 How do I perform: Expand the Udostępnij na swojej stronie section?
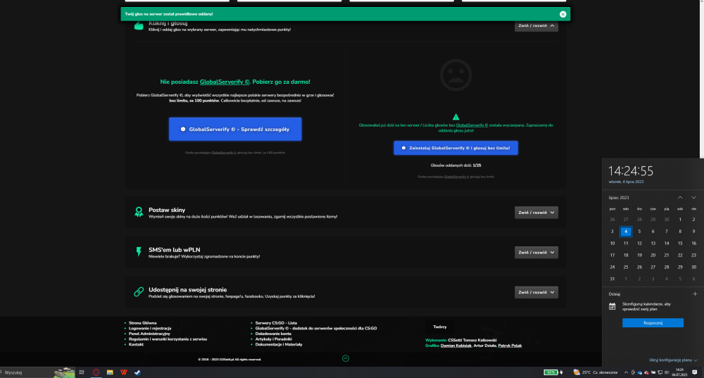pyautogui.click(x=536, y=292)
